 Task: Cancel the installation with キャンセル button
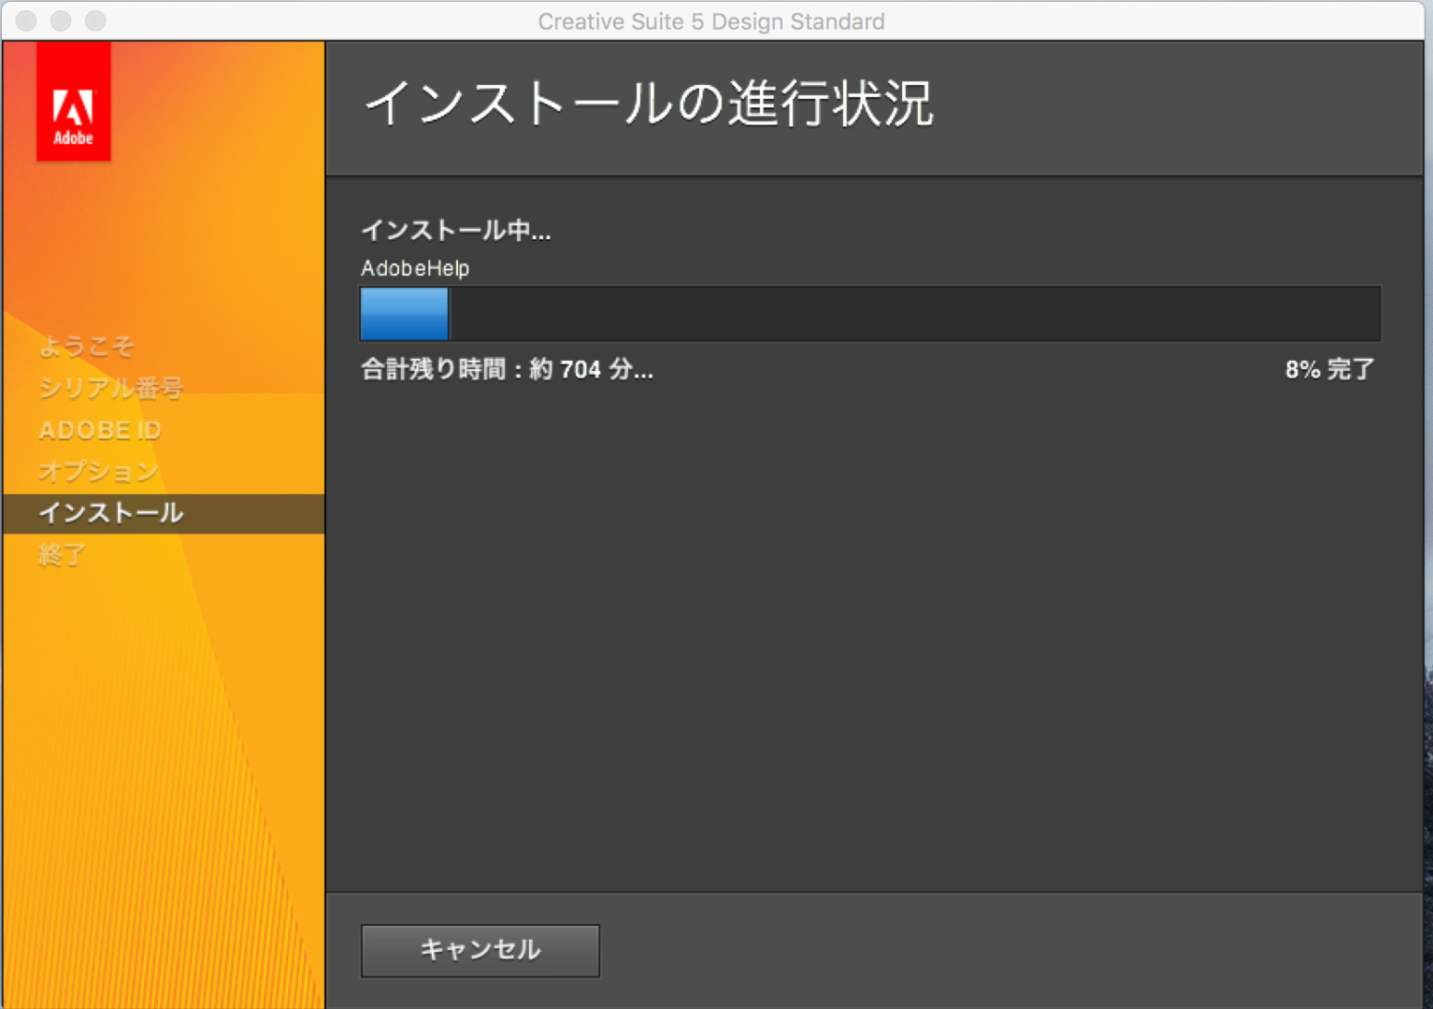480,950
